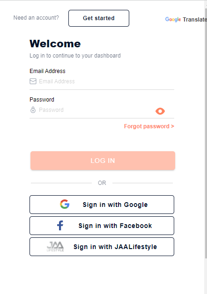The image size is (207, 294).
Task: Click the padlock icon in Password field
Action: tap(33, 110)
